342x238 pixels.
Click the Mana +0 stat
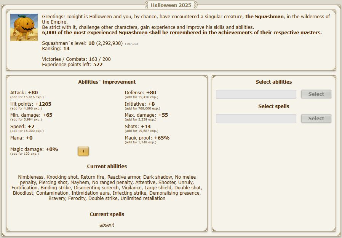click(21, 138)
